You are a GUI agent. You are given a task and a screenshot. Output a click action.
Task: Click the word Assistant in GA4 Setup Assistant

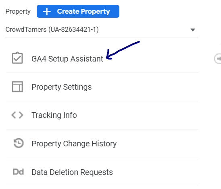pos(87,59)
